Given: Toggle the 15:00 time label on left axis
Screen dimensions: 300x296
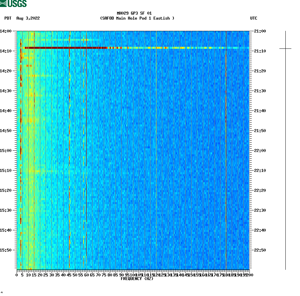Looking at the screenshot, I should [6, 150].
